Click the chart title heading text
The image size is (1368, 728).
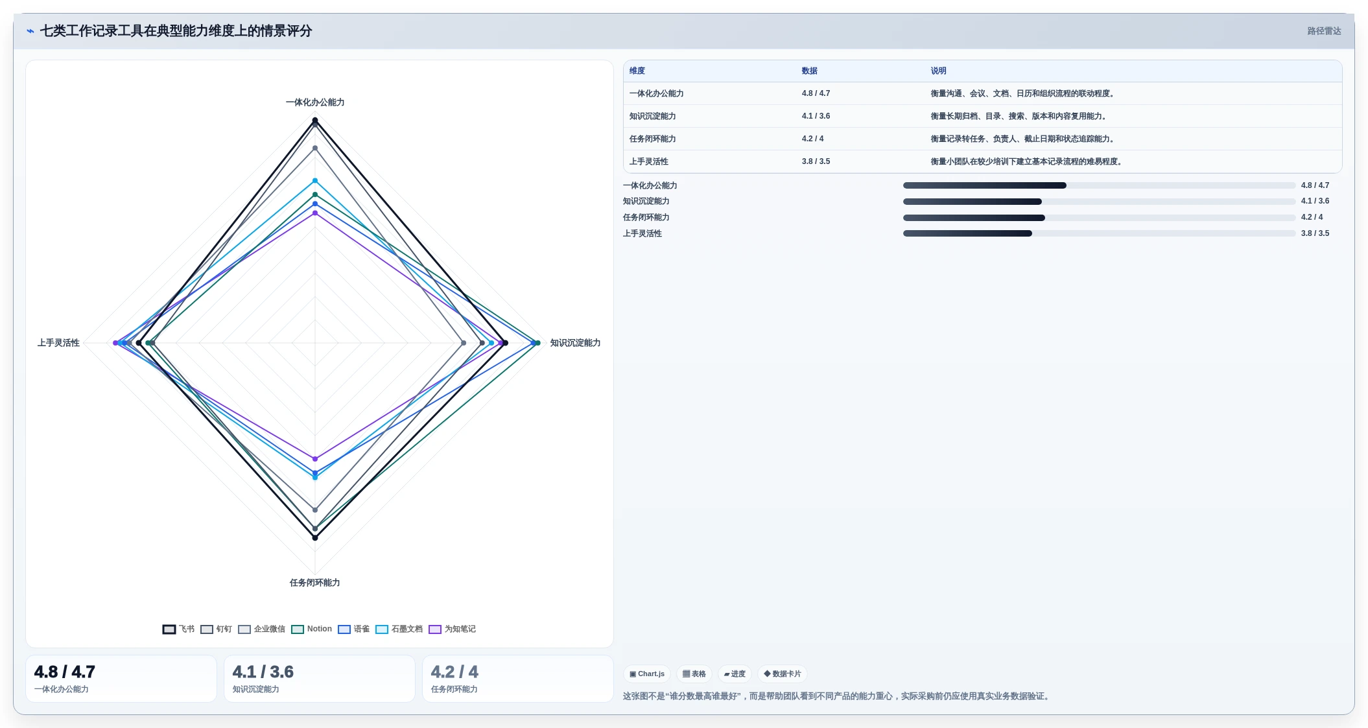pyautogui.click(x=176, y=31)
